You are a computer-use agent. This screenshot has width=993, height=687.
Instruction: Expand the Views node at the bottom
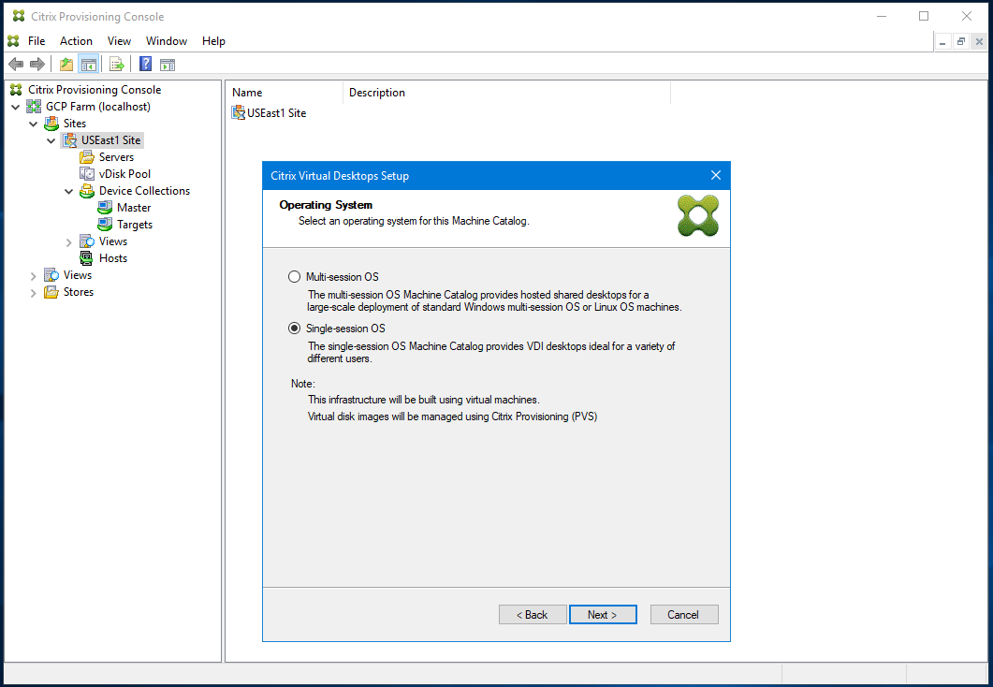pos(35,274)
